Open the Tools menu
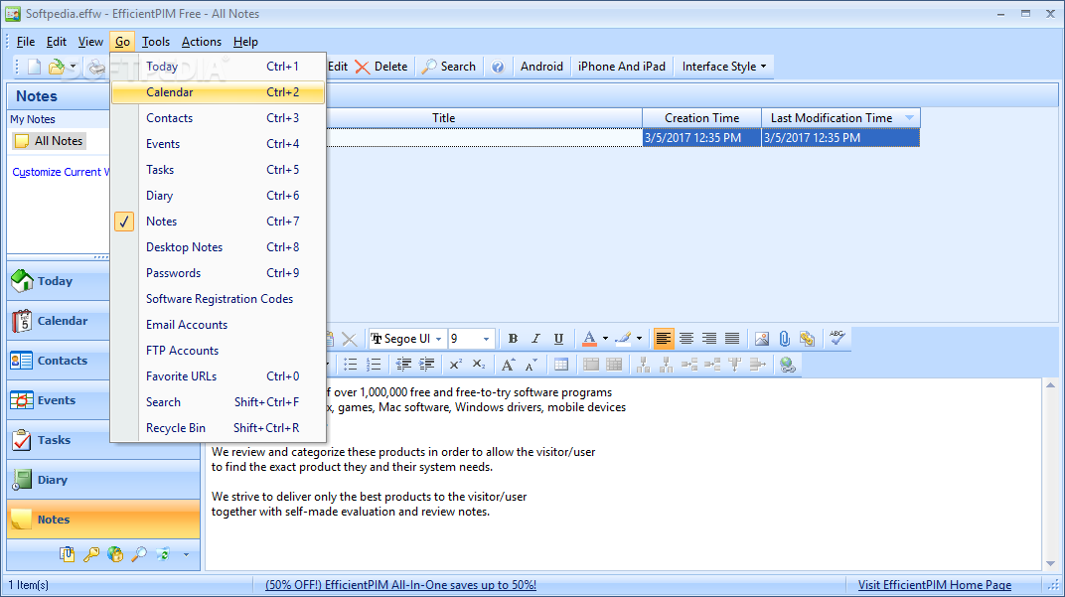The width and height of the screenshot is (1065, 597). coord(156,42)
